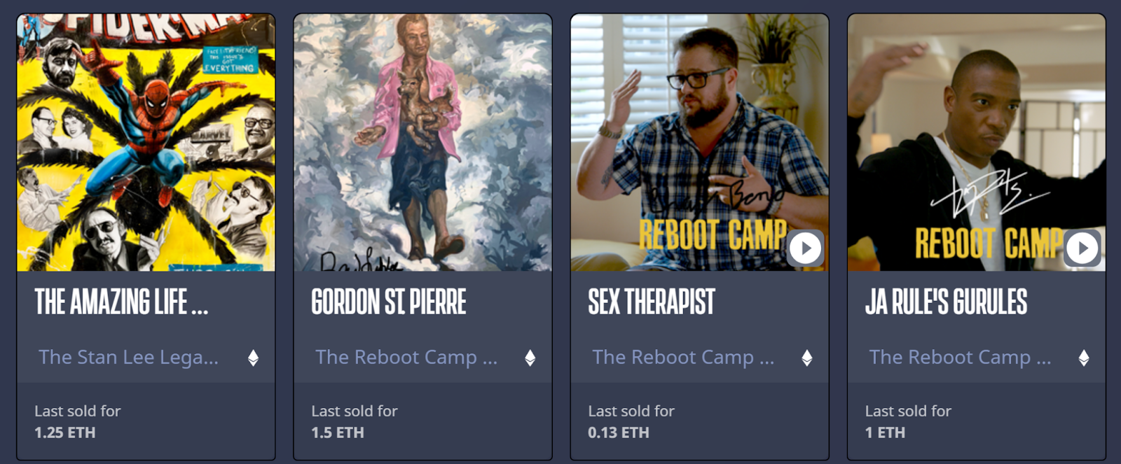The height and width of the screenshot is (464, 1121).
Task: Visit The Reboot Camp collection under Gordon St Pierre
Action: [x=406, y=358]
